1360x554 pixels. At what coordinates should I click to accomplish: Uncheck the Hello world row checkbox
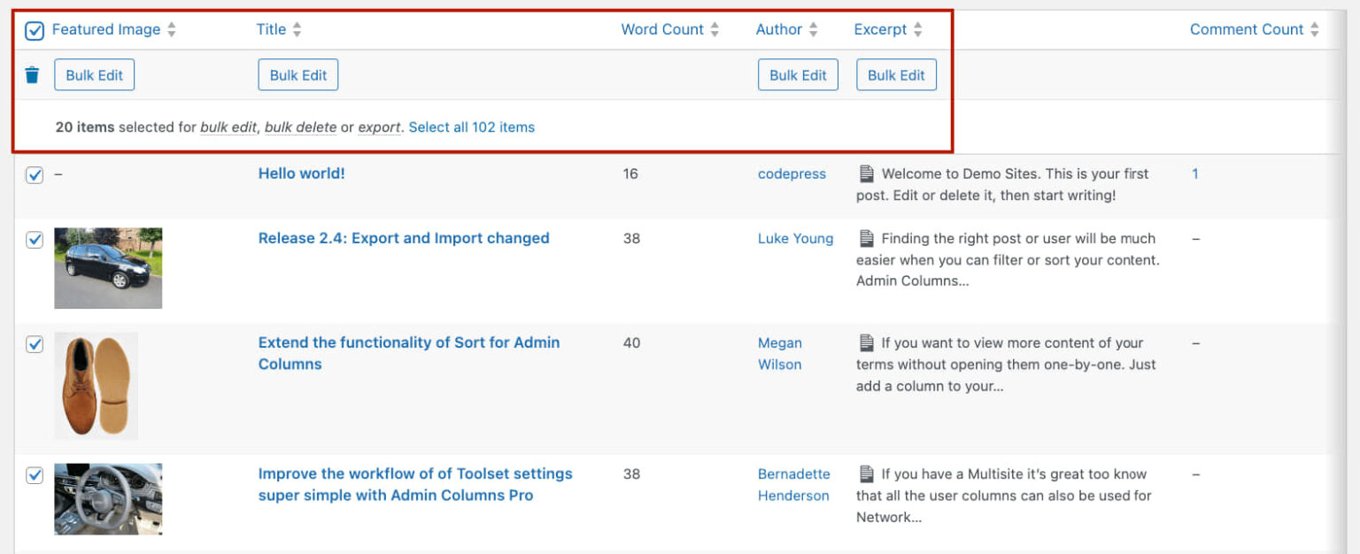coord(34,173)
